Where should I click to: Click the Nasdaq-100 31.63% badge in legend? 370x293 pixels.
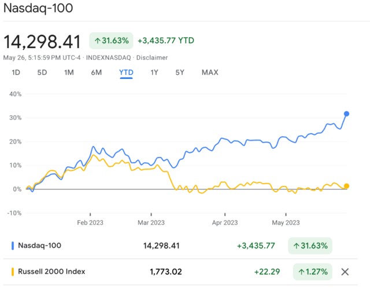[310, 246]
